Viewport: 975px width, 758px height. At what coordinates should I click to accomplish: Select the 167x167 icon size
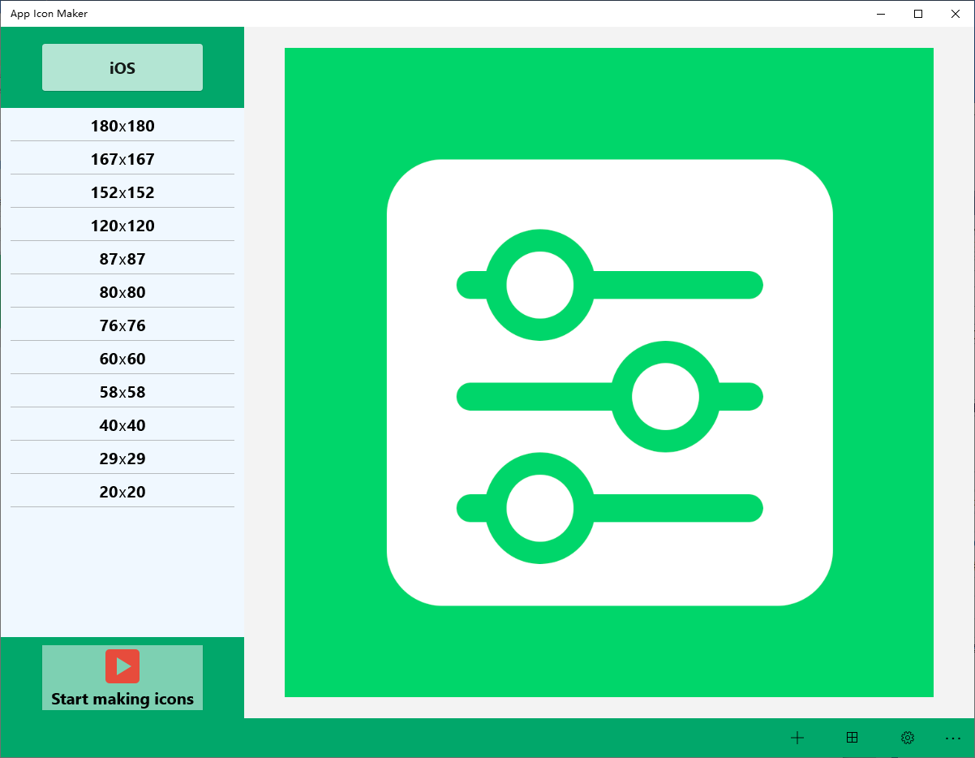122,159
